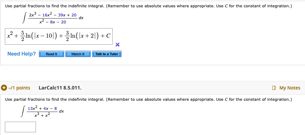Viewport: 305px width, 135px height.
Task: Open the Watch It video help
Action: pyautogui.click(x=78, y=54)
